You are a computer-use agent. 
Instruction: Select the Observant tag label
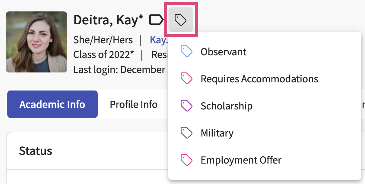click(224, 52)
